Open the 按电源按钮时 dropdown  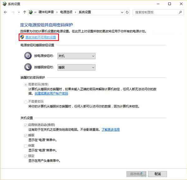point(76,56)
